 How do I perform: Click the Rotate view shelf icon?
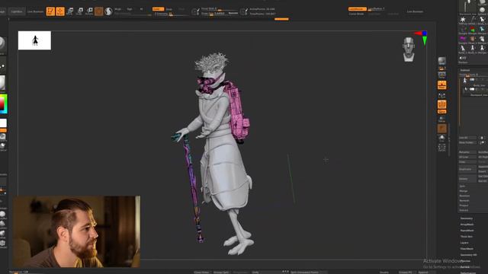point(442,147)
